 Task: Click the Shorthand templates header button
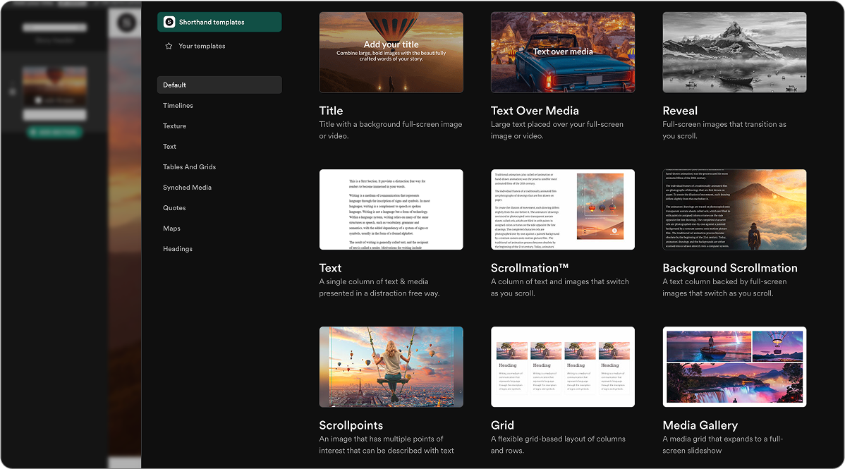pyautogui.click(x=219, y=22)
